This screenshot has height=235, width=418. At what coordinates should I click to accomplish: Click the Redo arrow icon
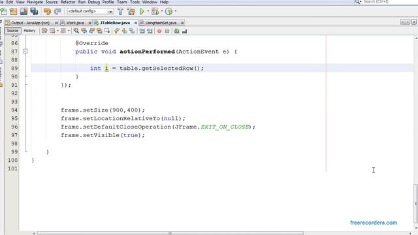[57, 12]
